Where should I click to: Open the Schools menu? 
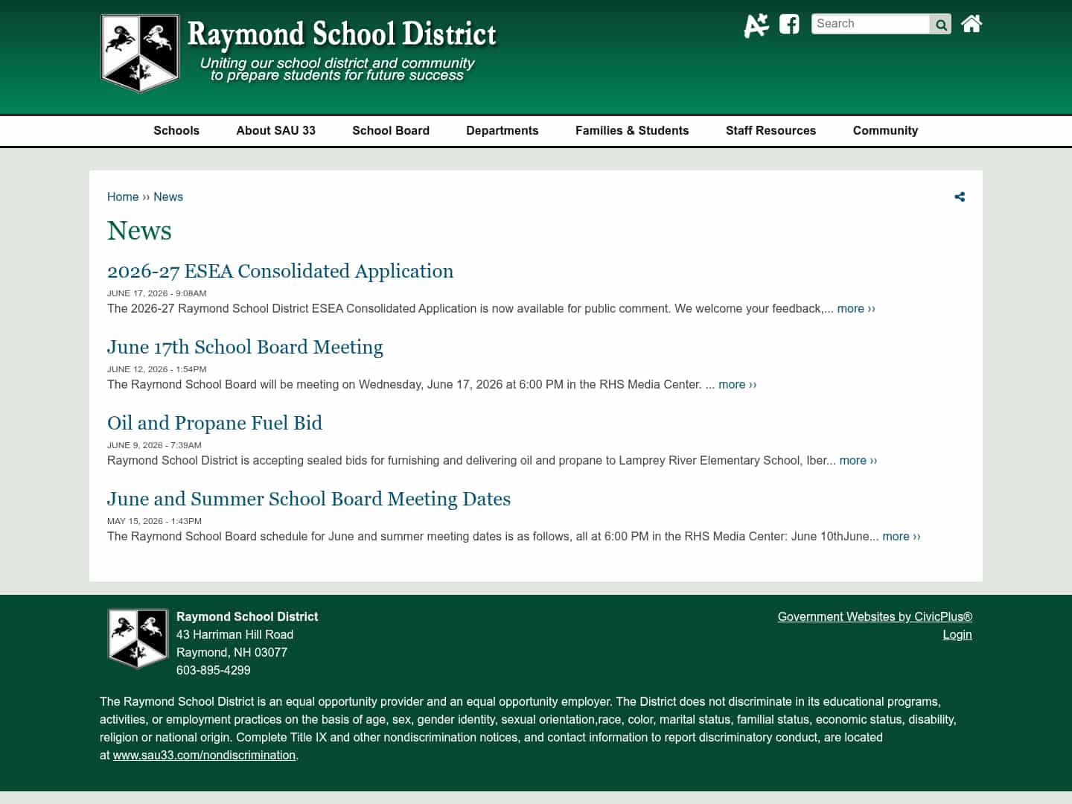coord(176,130)
